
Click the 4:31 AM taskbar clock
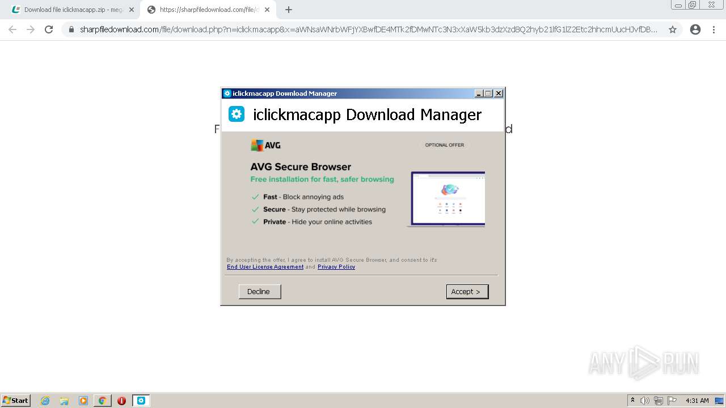pos(697,401)
